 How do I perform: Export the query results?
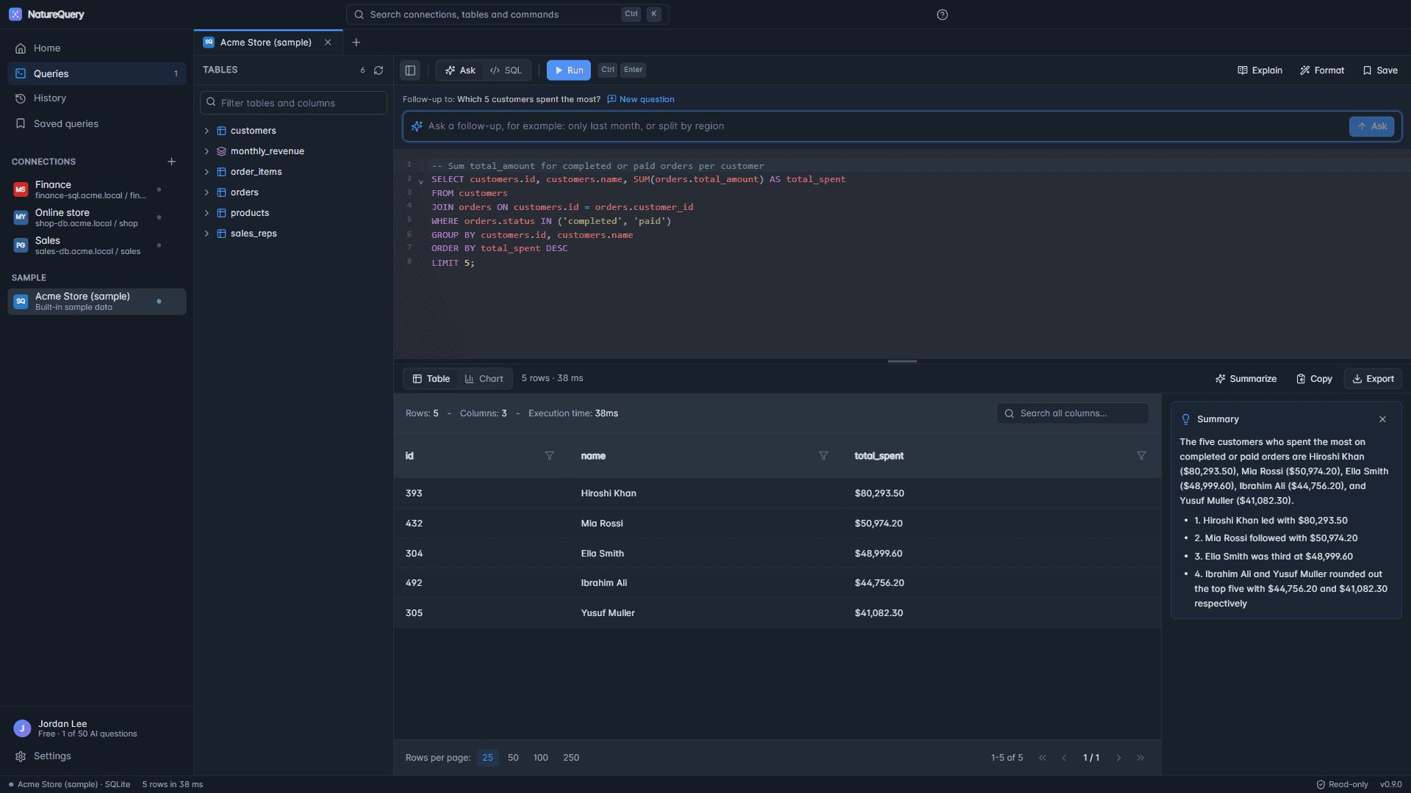point(1373,379)
